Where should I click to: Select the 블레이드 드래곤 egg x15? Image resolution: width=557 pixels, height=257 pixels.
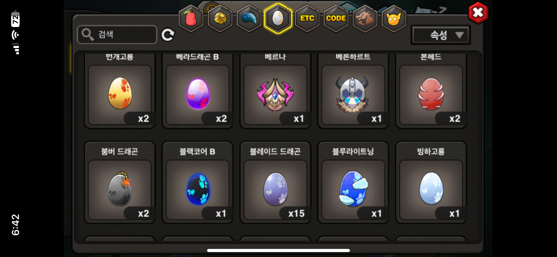[275, 183]
